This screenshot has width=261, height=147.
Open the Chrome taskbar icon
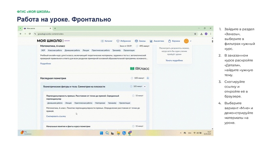tap(130, 133)
